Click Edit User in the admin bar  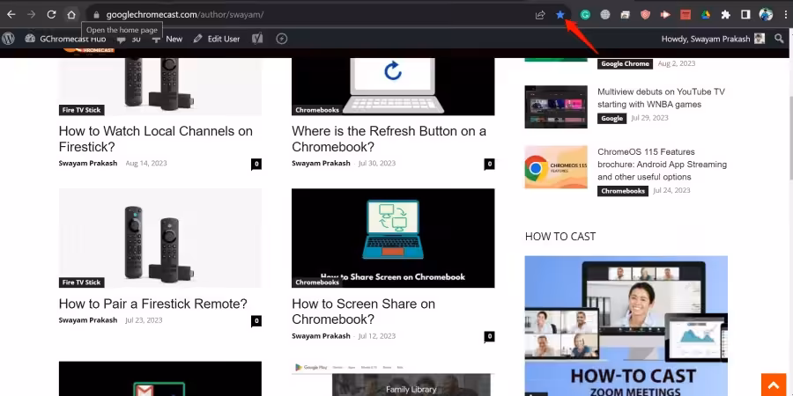pyautogui.click(x=217, y=39)
